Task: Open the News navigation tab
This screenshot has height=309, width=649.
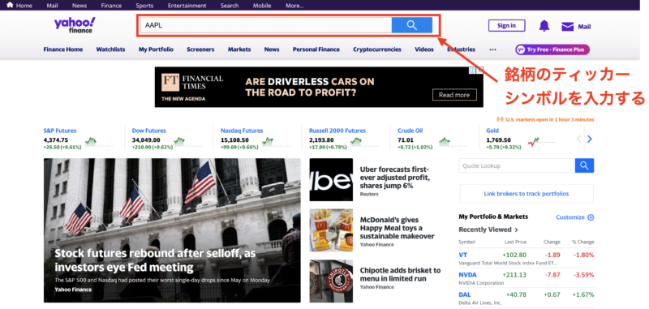Action: coord(272,49)
